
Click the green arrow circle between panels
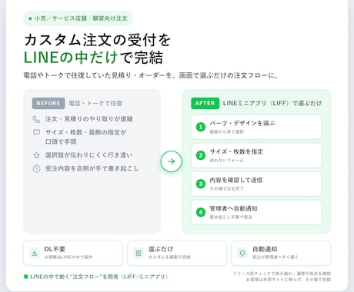click(x=171, y=161)
